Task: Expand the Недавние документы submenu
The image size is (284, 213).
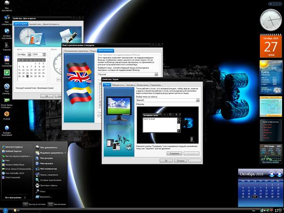Action: click(x=51, y=153)
